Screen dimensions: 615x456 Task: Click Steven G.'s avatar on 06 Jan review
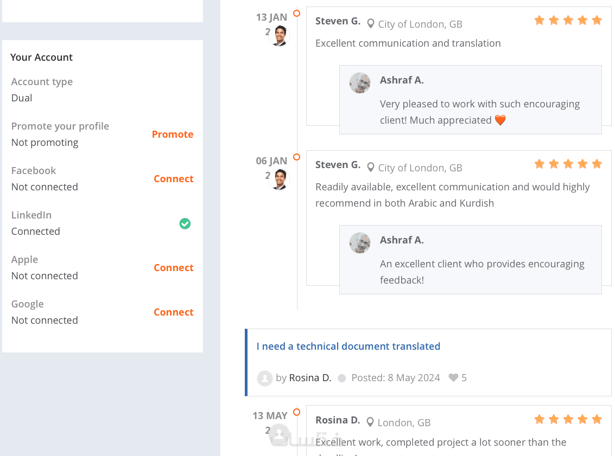point(280,179)
